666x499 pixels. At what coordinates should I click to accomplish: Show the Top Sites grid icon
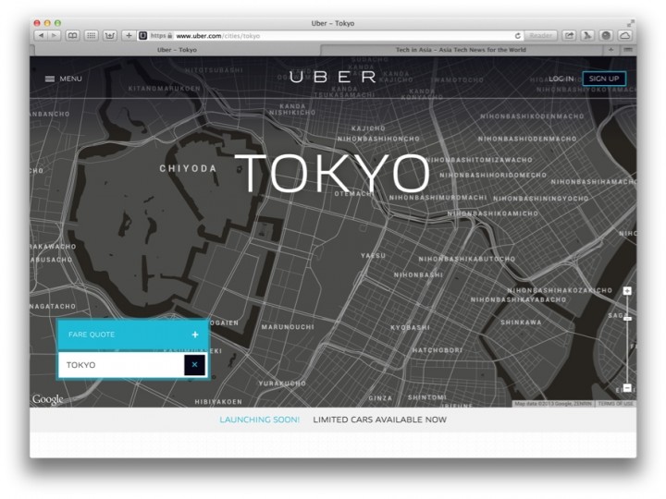pyautogui.click(x=91, y=36)
